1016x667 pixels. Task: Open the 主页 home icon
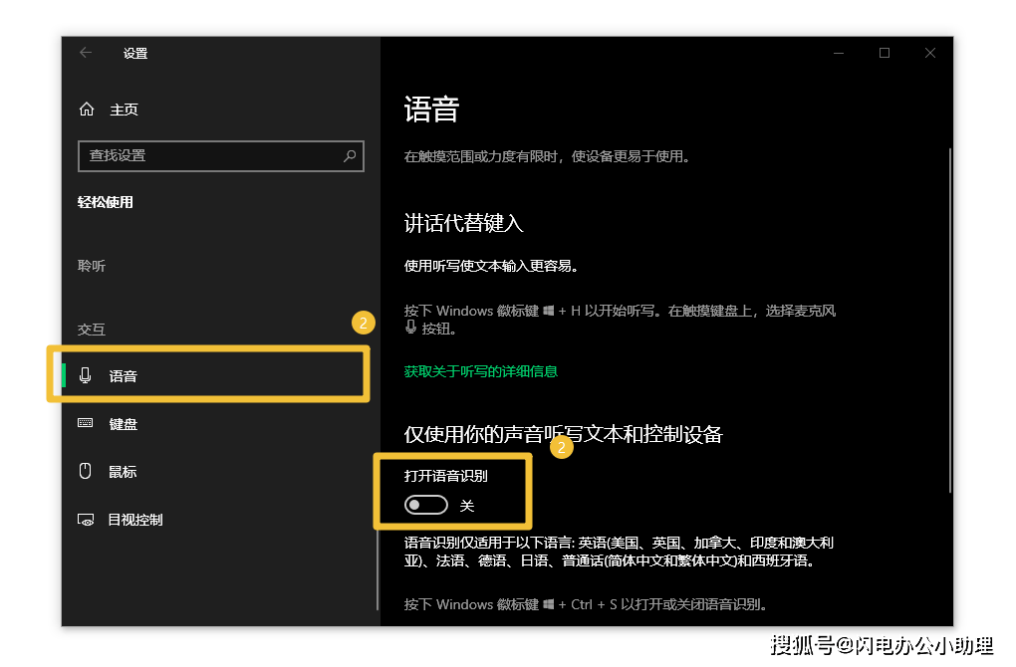coord(87,110)
